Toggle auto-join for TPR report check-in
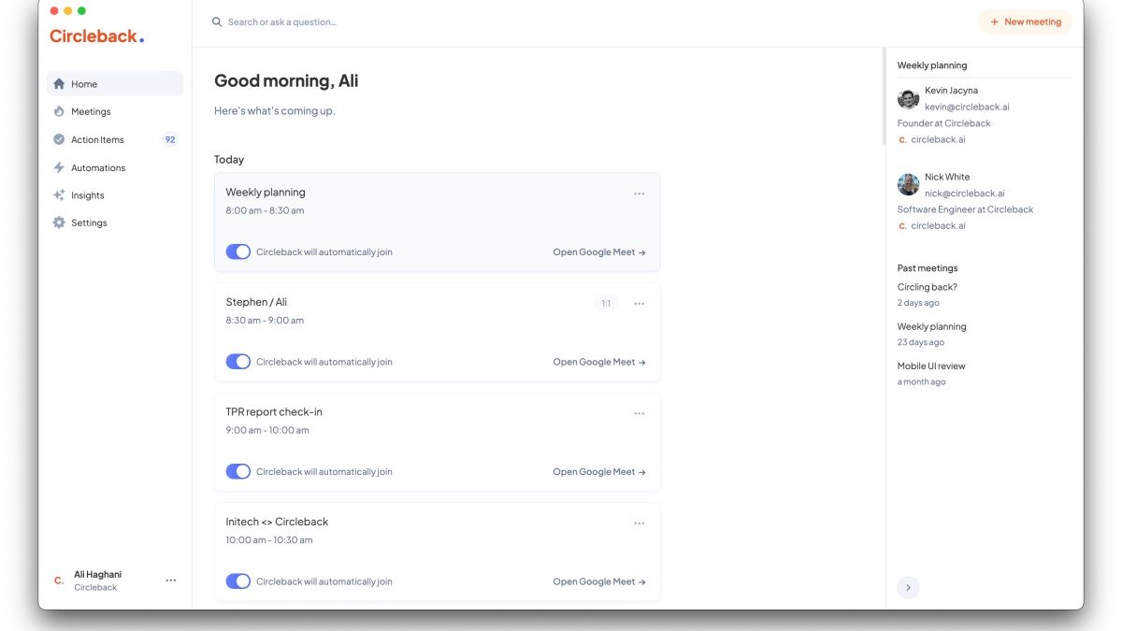Screen dimensions: 1122x631 coord(238,471)
